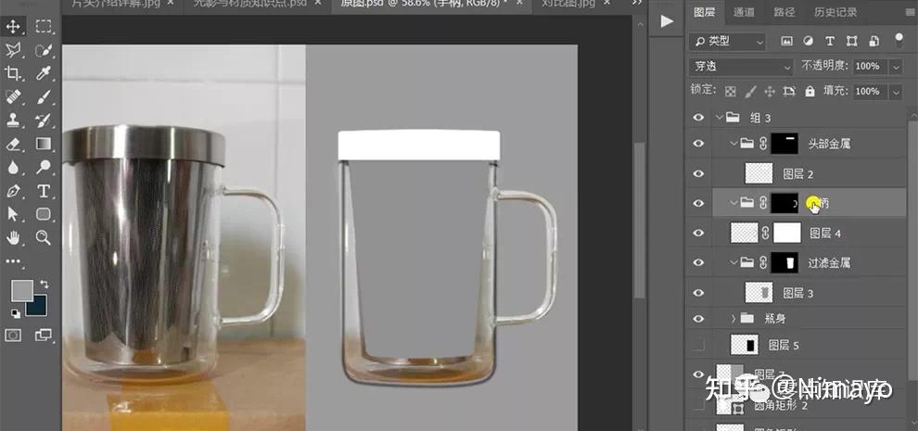918x431 pixels.
Task: Lock all with the padlock icon
Action: tap(810, 92)
